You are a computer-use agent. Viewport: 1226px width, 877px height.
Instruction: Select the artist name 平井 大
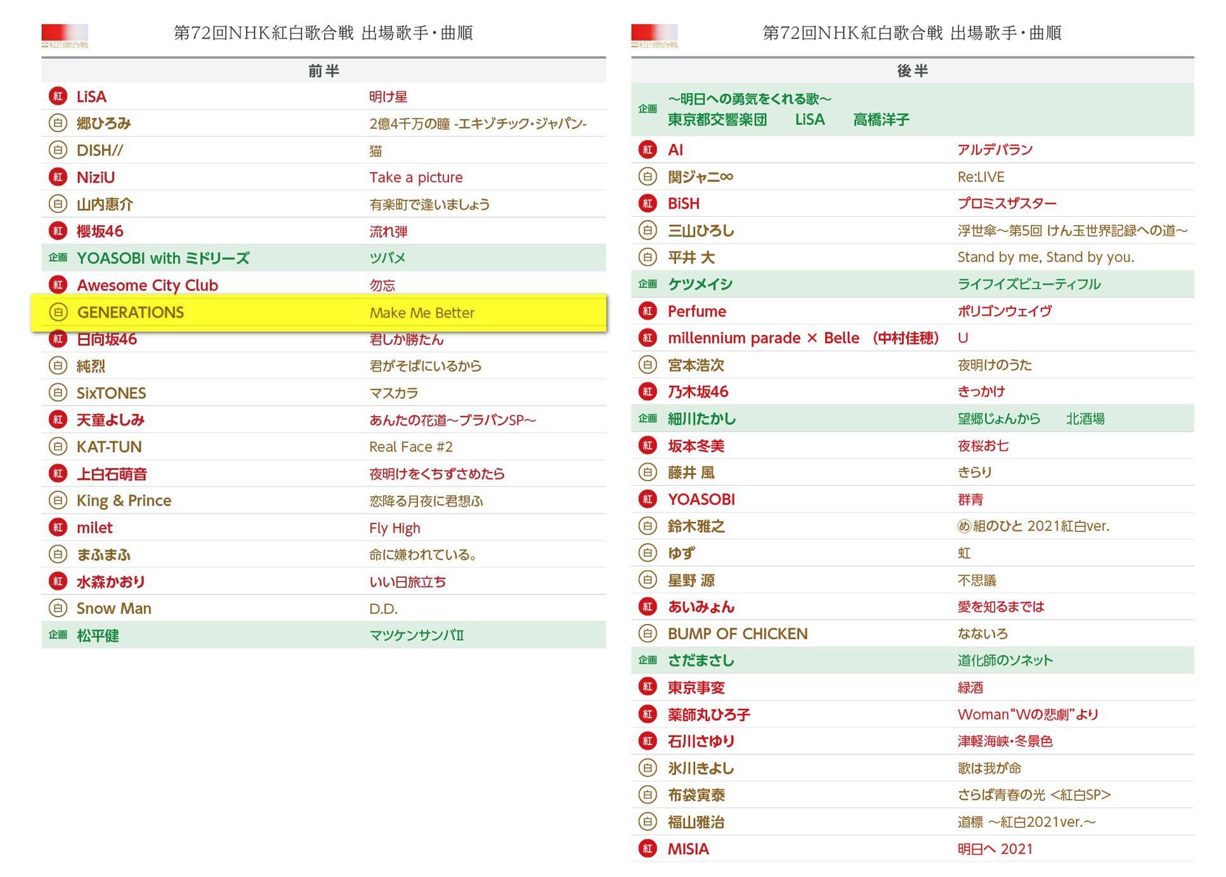[x=691, y=257]
